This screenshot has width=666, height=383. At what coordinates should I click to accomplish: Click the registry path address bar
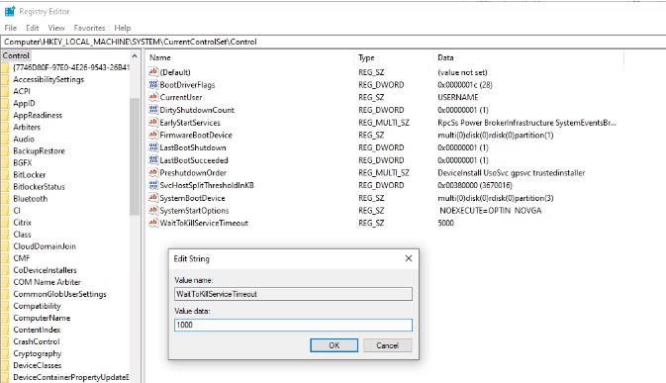click(333, 42)
